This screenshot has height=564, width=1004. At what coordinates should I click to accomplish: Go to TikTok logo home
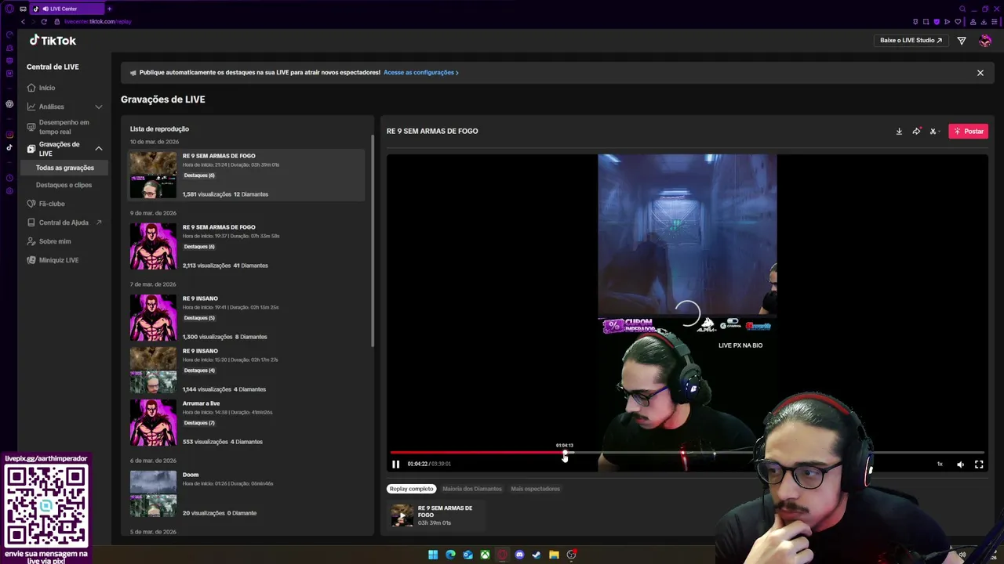(53, 40)
